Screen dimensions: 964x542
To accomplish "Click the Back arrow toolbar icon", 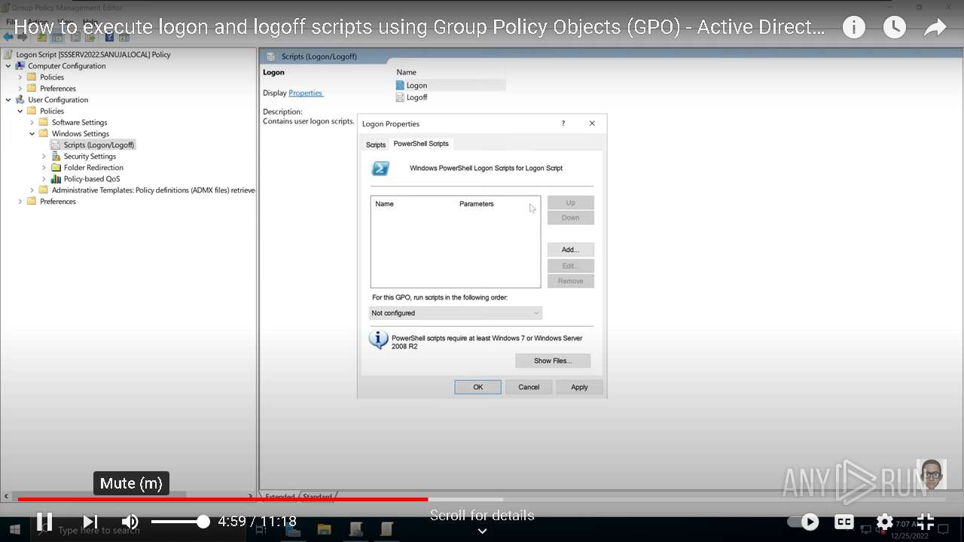I will click(8, 37).
